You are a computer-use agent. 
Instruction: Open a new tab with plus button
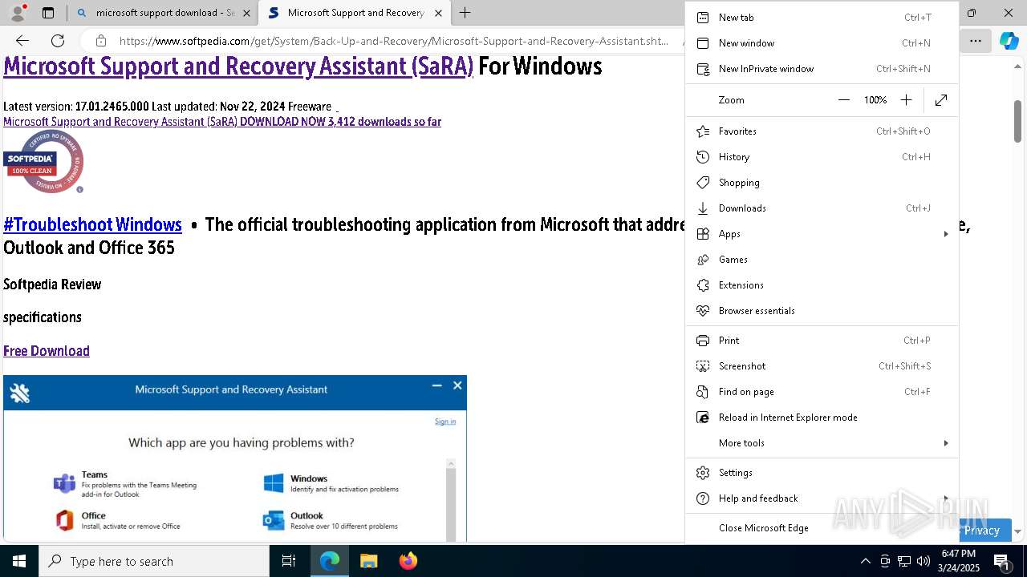465,13
